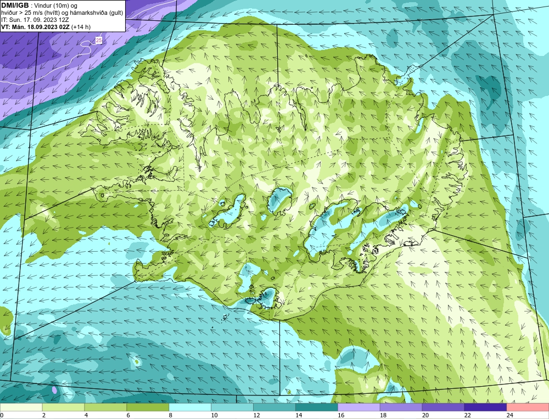The width and height of the screenshot is (549, 419).
Task: Click the 'DMI/IGB' title text
Action: 15,5
